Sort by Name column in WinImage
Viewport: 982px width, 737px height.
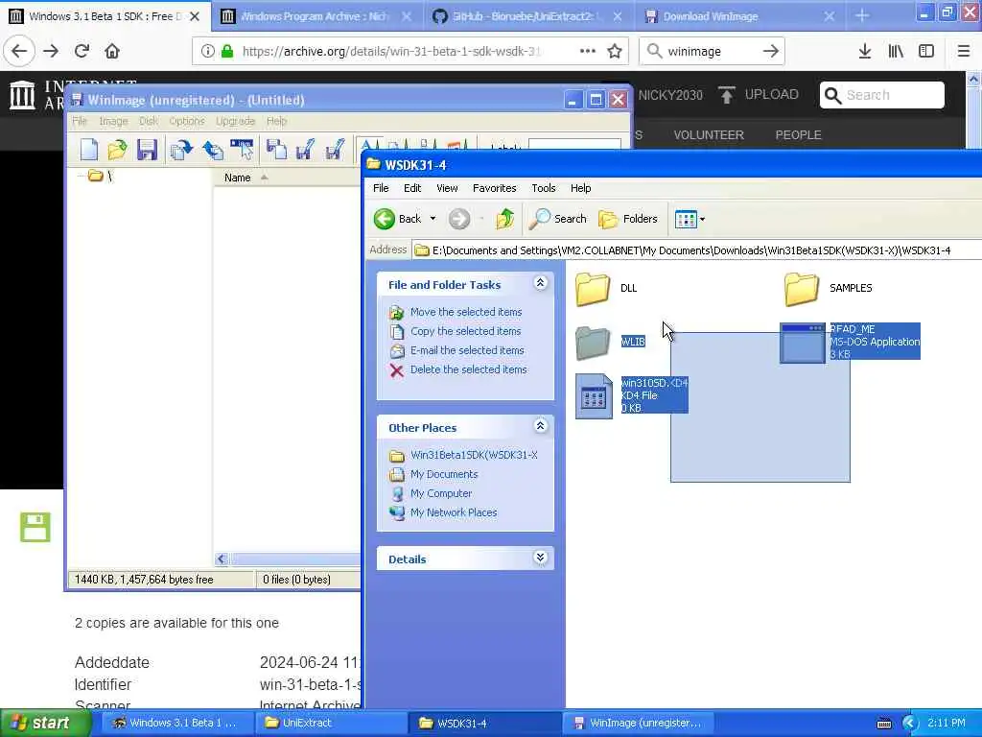coord(238,178)
